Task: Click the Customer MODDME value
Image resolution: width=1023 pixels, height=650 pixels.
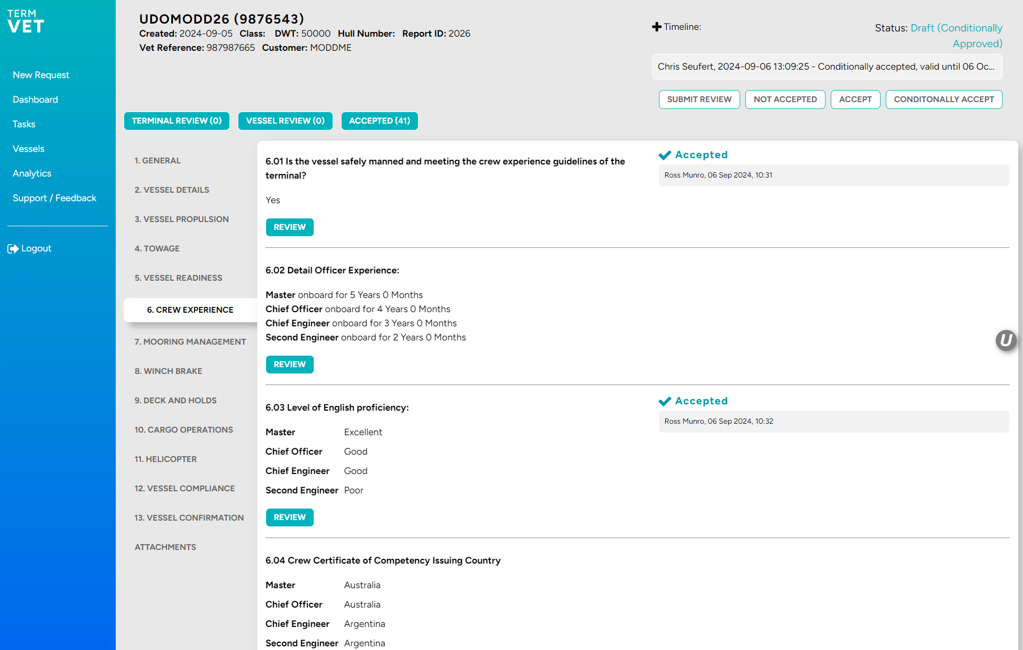Action: (331, 48)
